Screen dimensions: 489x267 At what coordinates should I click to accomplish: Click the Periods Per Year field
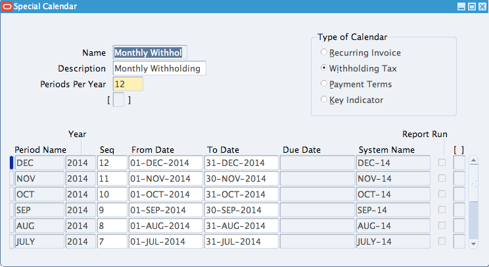pyautogui.click(x=128, y=84)
